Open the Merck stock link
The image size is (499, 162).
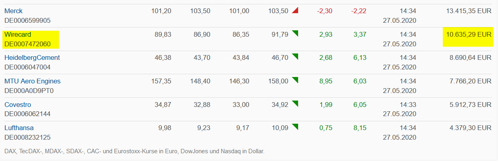coord(14,11)
